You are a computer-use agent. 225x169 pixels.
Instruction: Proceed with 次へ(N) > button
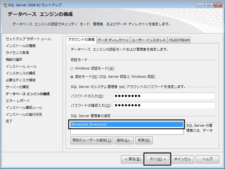pyautogui.click(x=157, y=159)
